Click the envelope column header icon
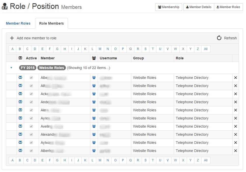 (x=20, y=58)
